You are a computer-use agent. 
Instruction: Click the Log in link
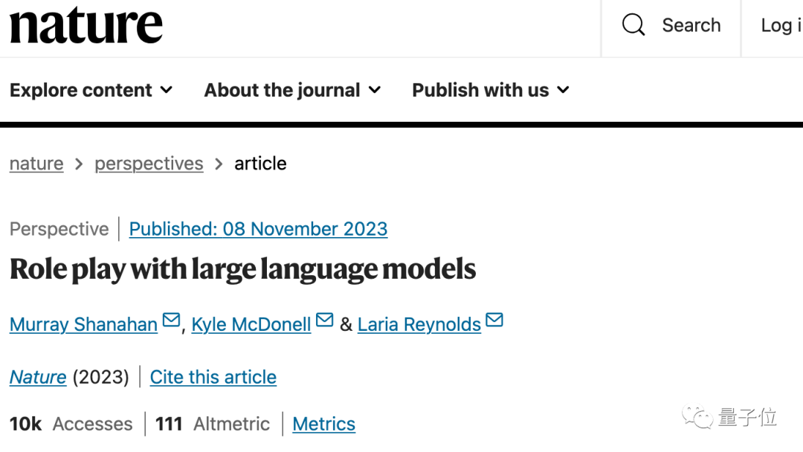pos(780,25)
